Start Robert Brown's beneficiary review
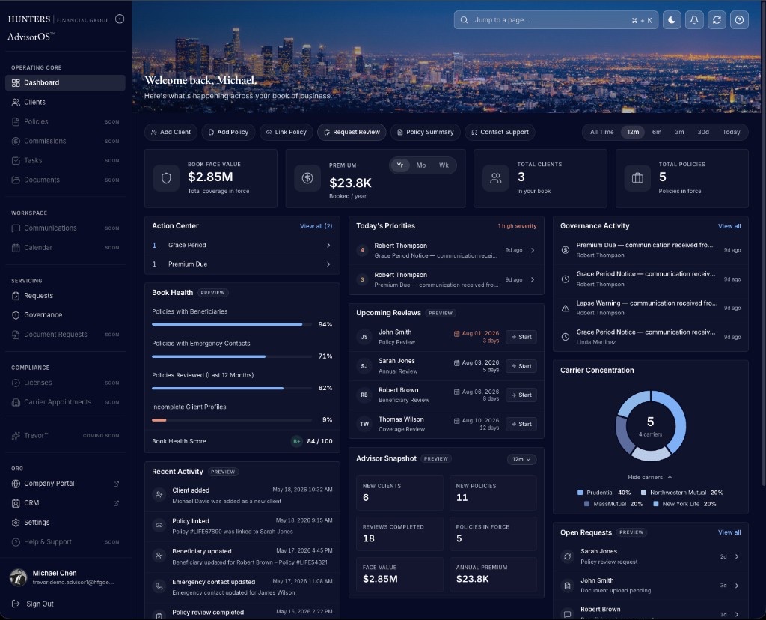 (521, 395)
